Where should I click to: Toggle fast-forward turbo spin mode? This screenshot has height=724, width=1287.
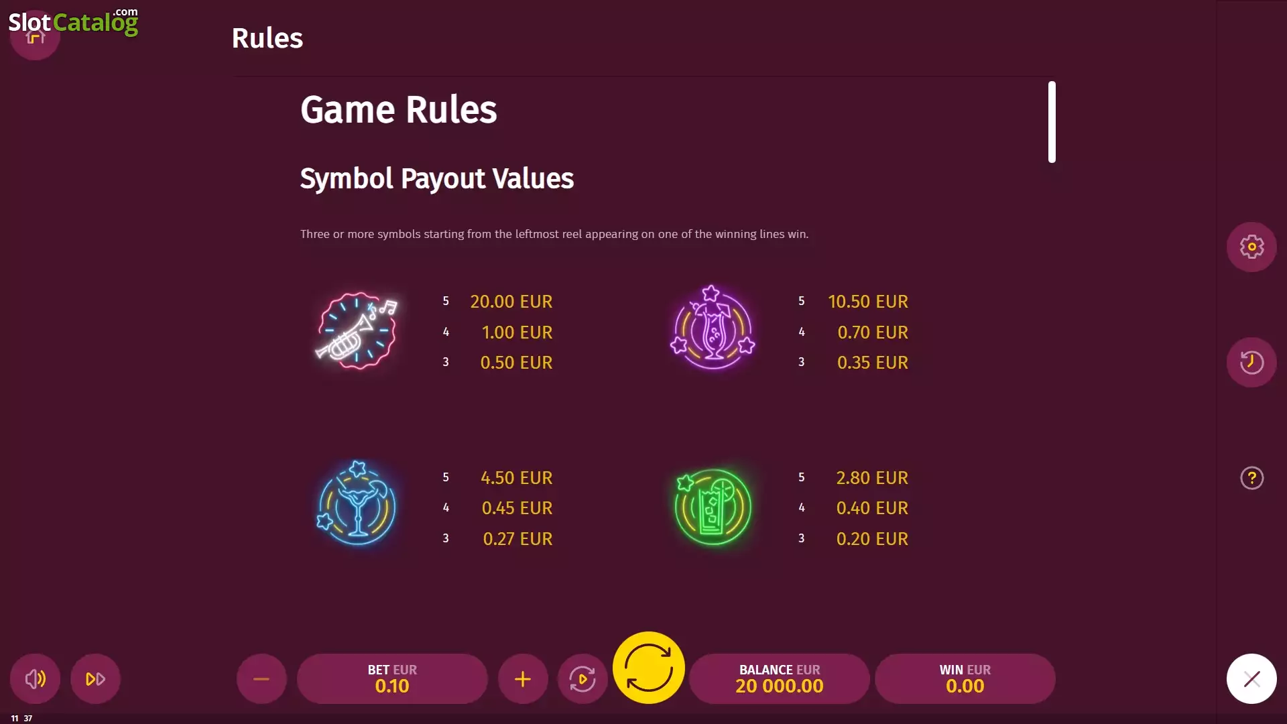point(95,679)
